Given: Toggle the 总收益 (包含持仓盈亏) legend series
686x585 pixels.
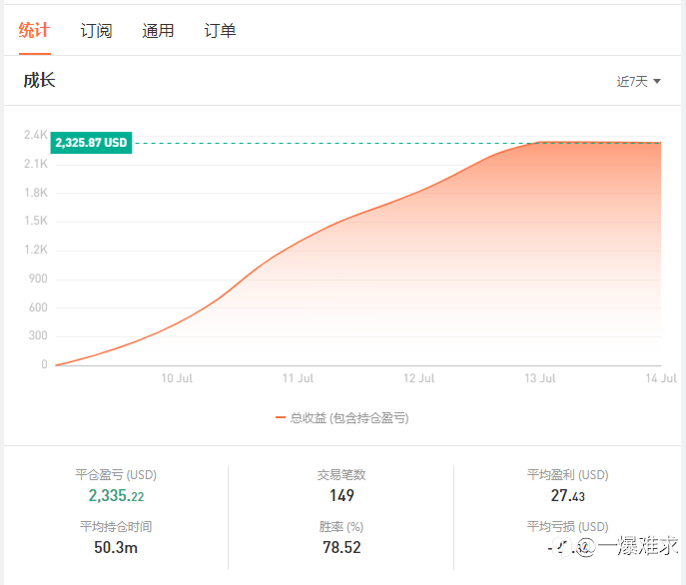Looking at the screenshot, I should coord(349,418).
